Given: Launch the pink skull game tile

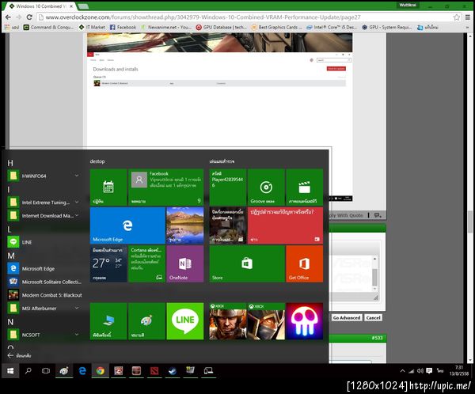Looking at the screenshot, I should click(305, 321).
